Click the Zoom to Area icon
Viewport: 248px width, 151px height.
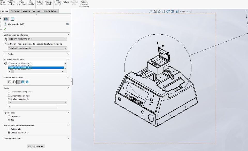[x=159, y=12]
